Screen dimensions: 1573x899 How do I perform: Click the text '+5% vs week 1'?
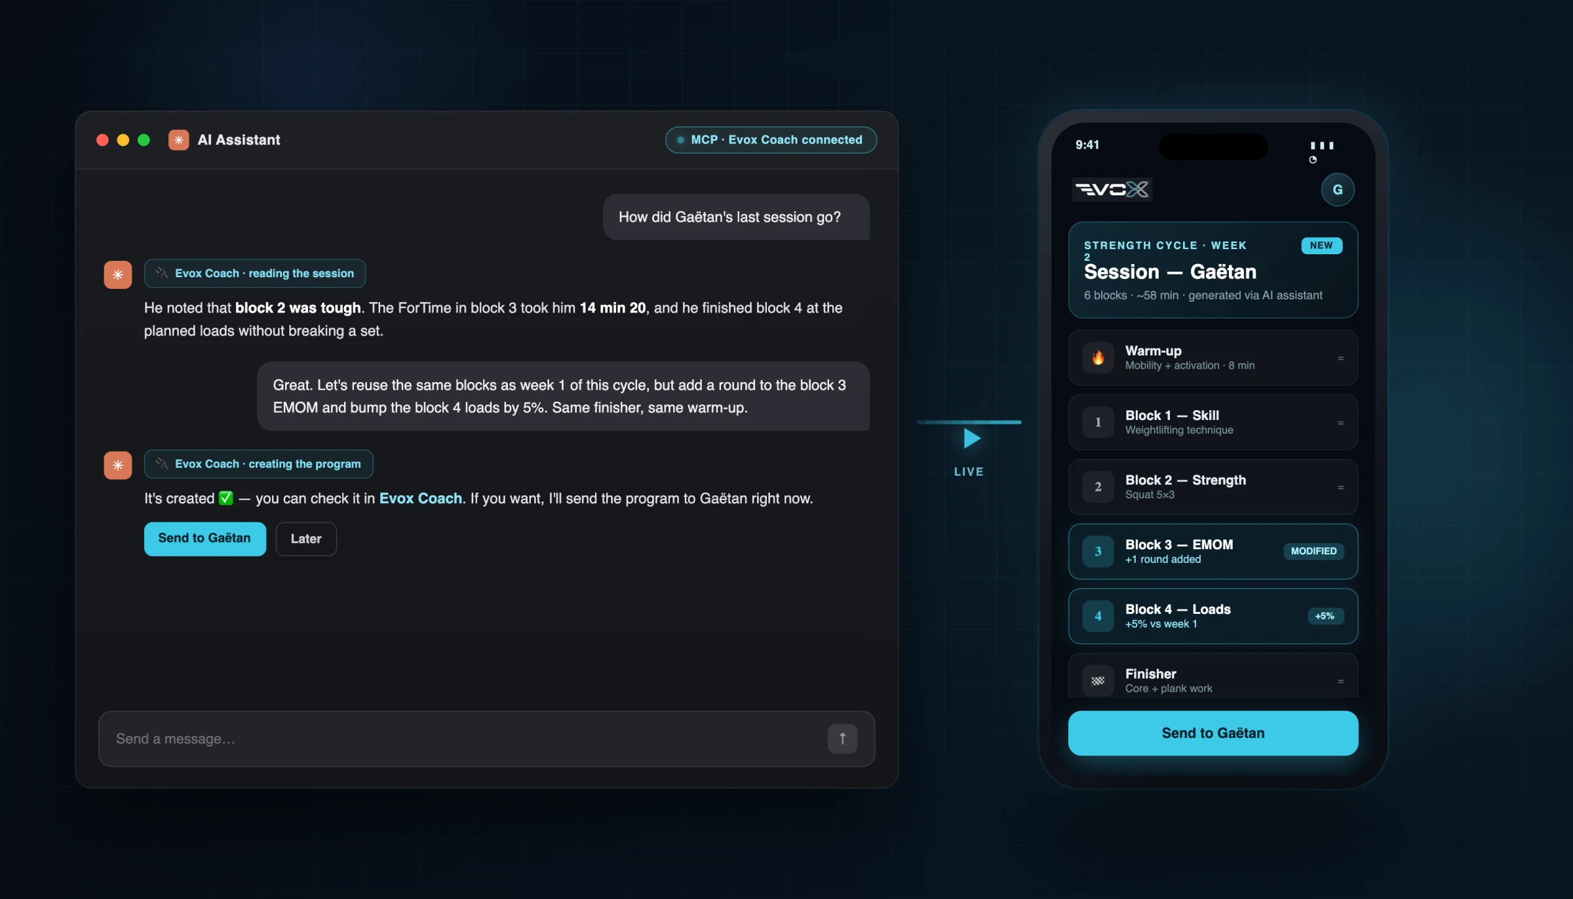1161,624
